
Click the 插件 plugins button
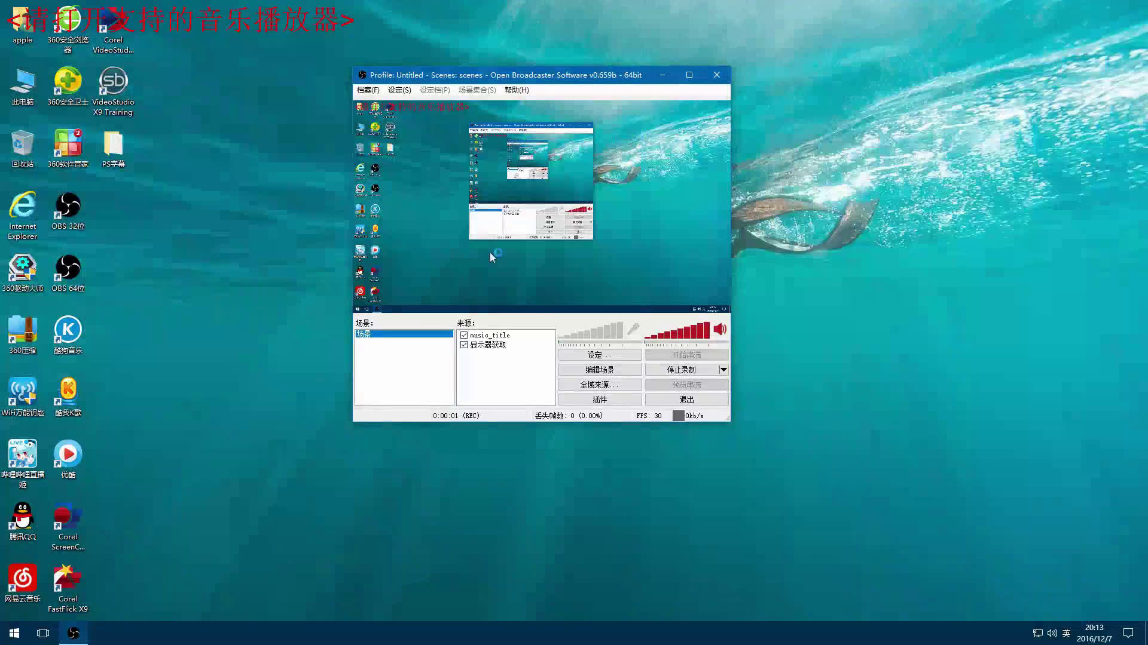[600, 400]
